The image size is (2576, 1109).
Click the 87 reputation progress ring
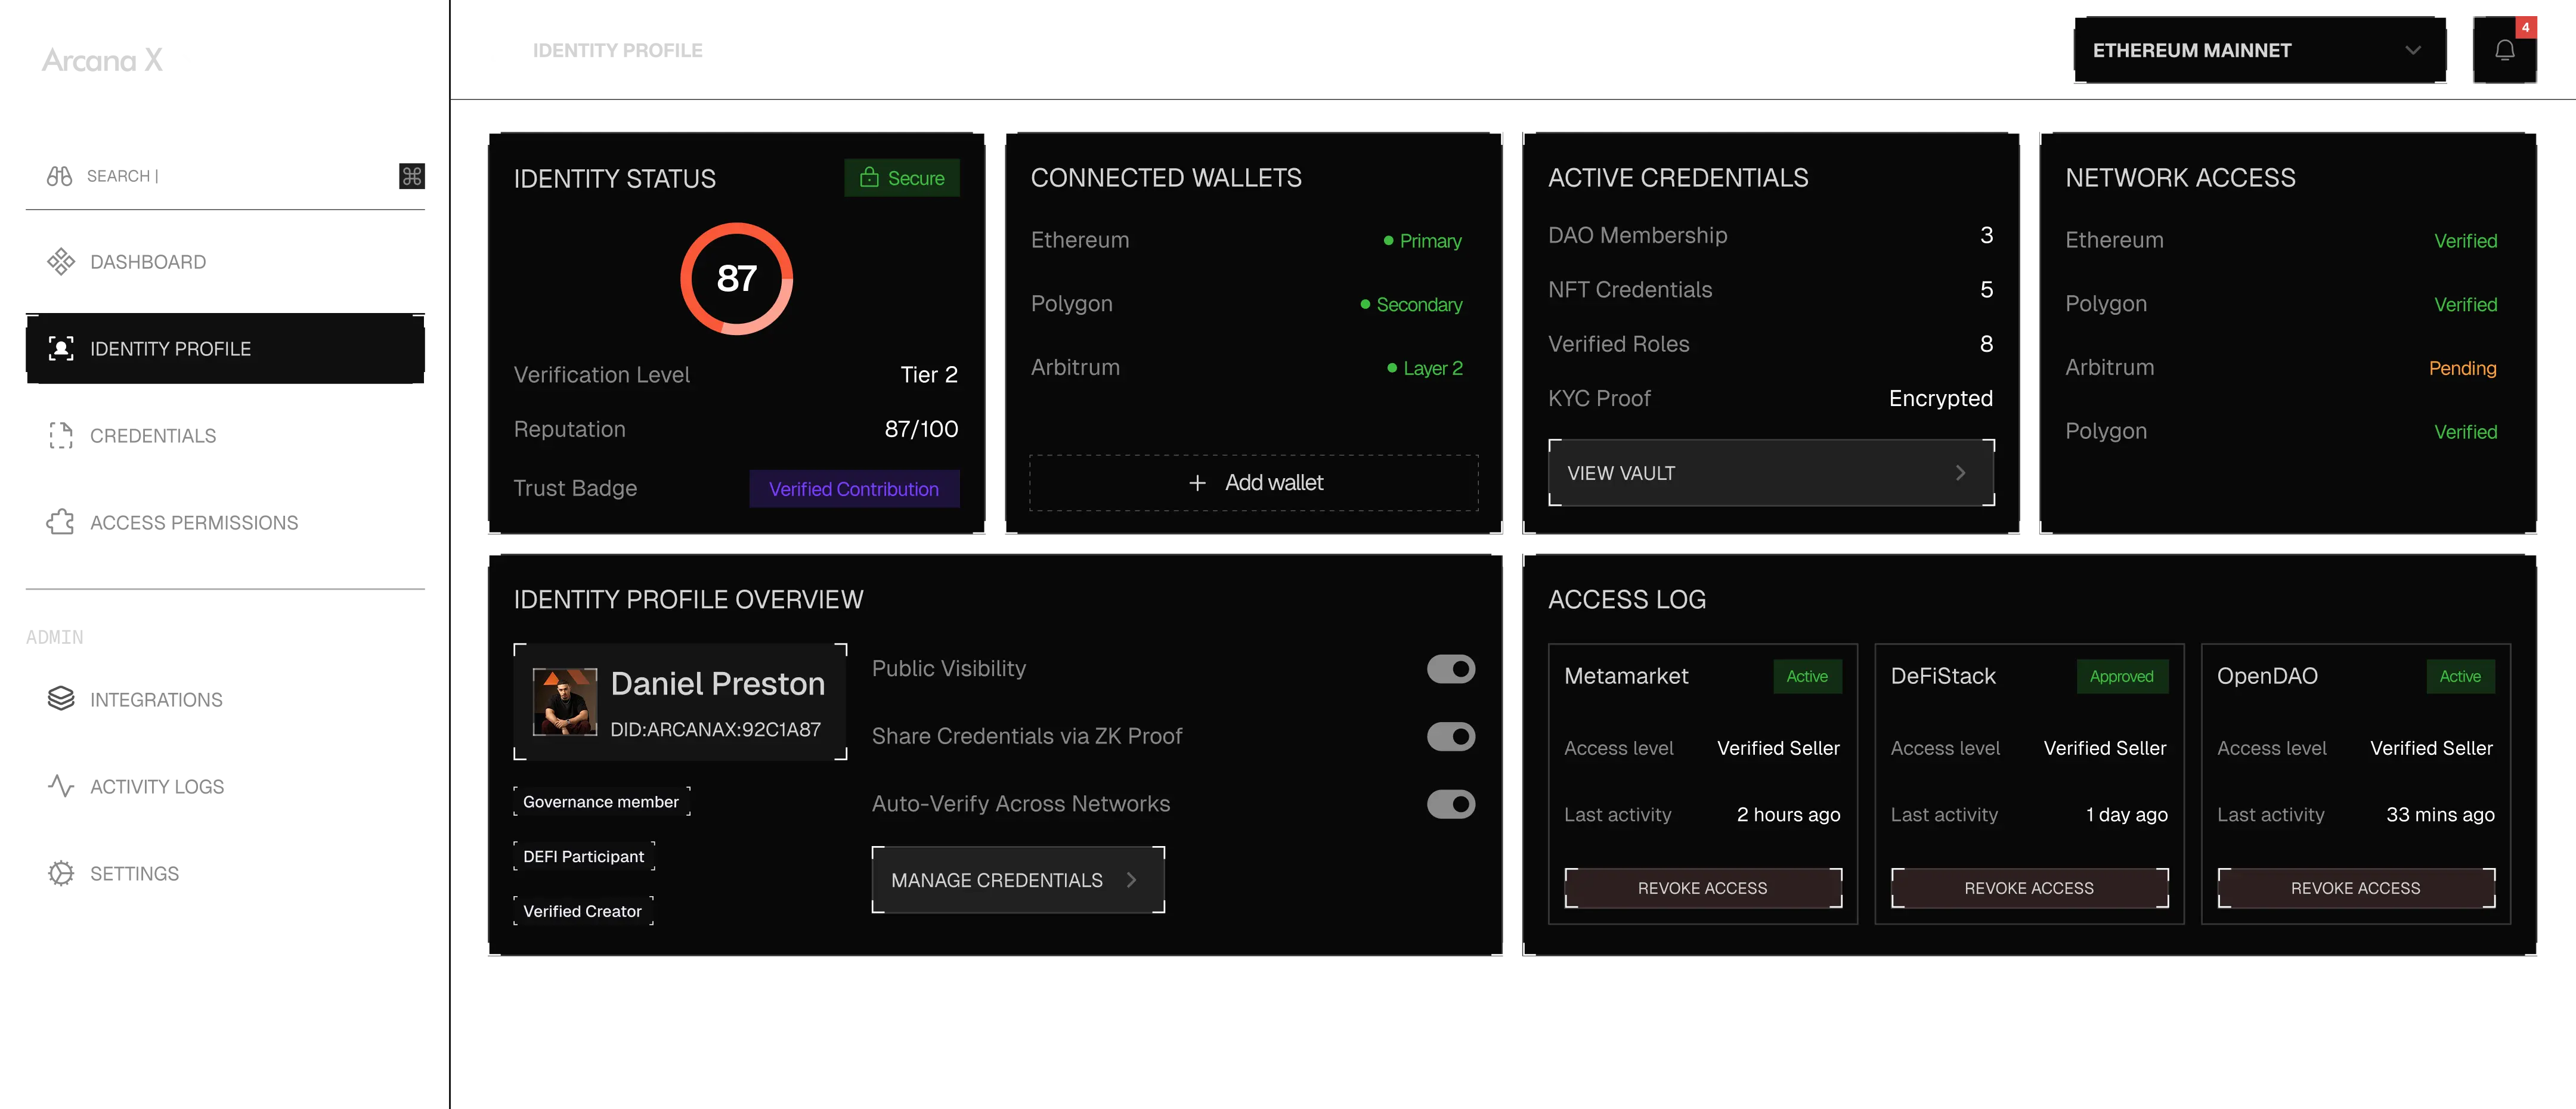coord(736,278)
